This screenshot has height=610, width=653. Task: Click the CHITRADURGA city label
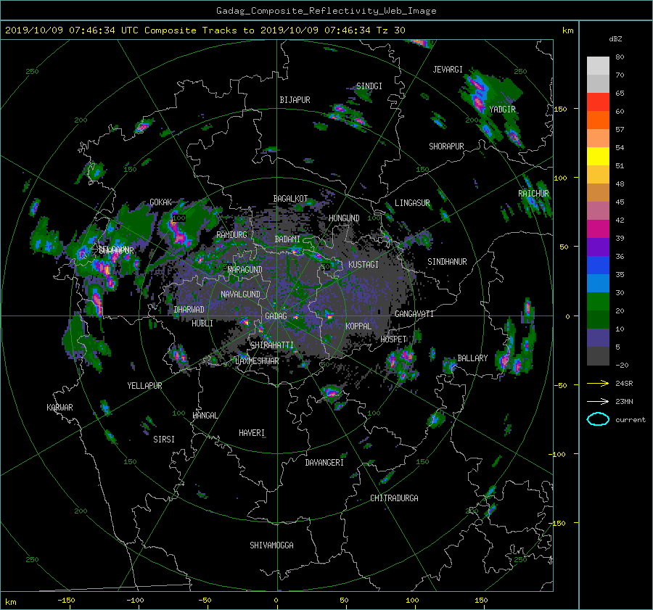pos(394,498)
